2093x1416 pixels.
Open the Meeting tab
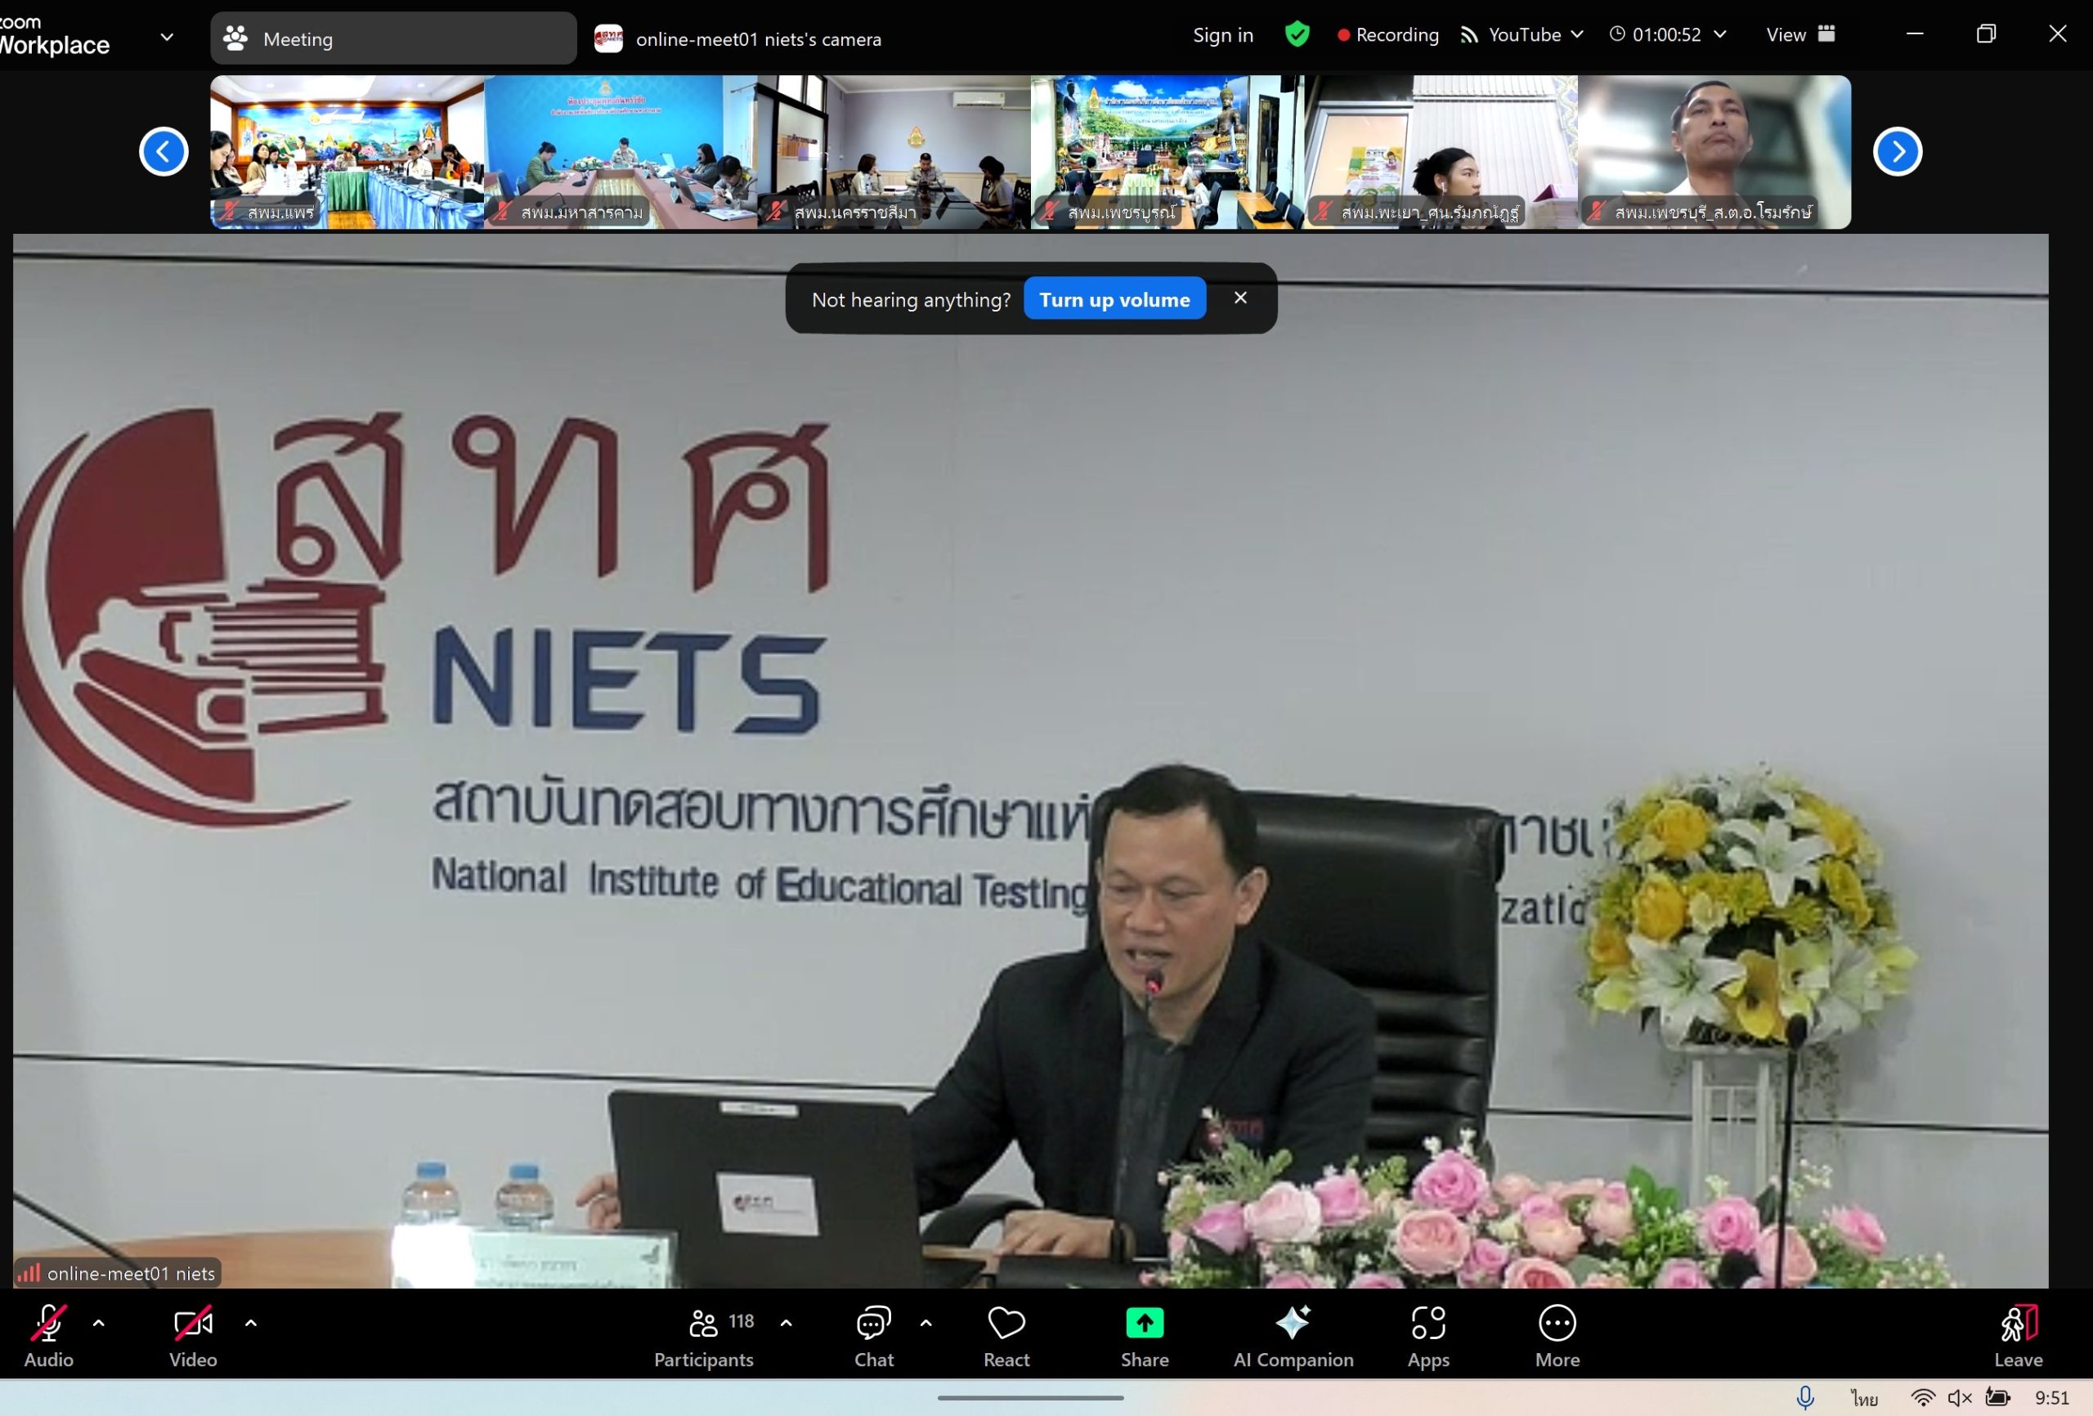pos(392,38)
